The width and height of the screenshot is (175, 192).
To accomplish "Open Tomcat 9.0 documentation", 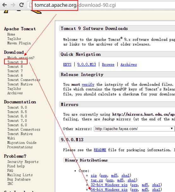I will 17,107.
